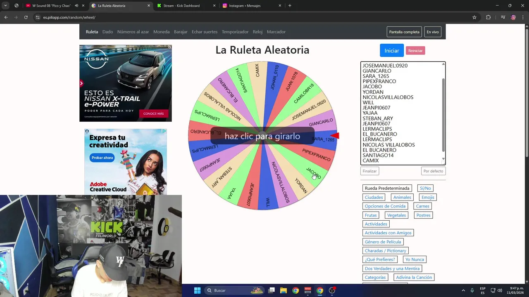Select the Vegetales preset
This screenshot has width=529, height=297.
(x=396, y=215)
